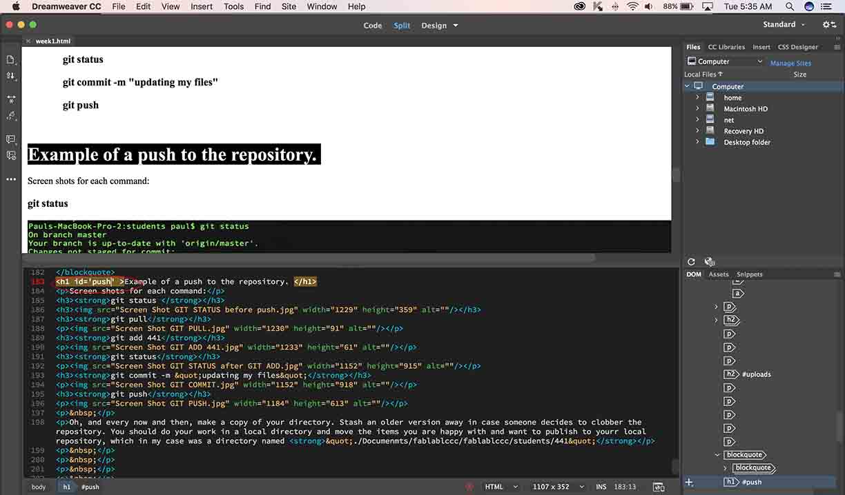Switch to the Code view tab
The height and width of the screenshot is (495, 845).
click(x=373, y=26)
